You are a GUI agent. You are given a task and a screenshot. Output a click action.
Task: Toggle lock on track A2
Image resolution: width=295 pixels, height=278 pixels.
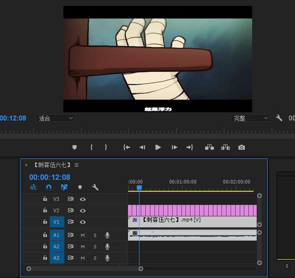coord(45,246)
